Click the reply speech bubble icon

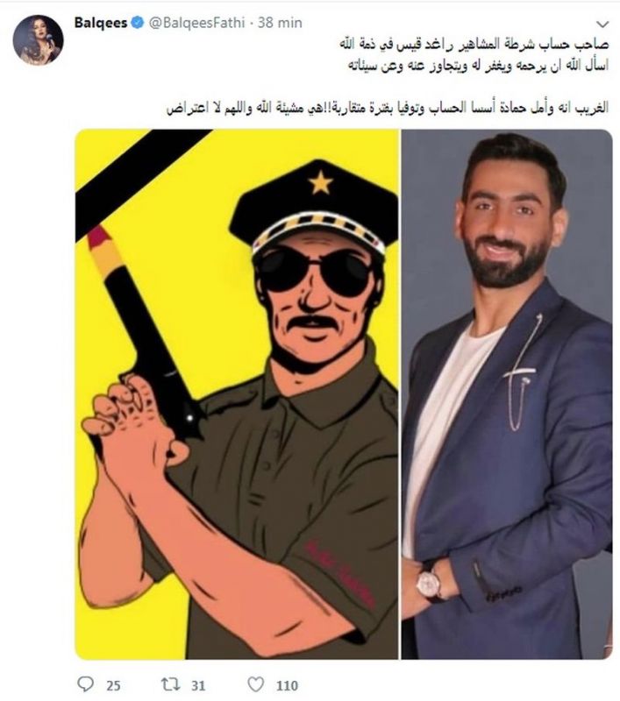[85, 684]
